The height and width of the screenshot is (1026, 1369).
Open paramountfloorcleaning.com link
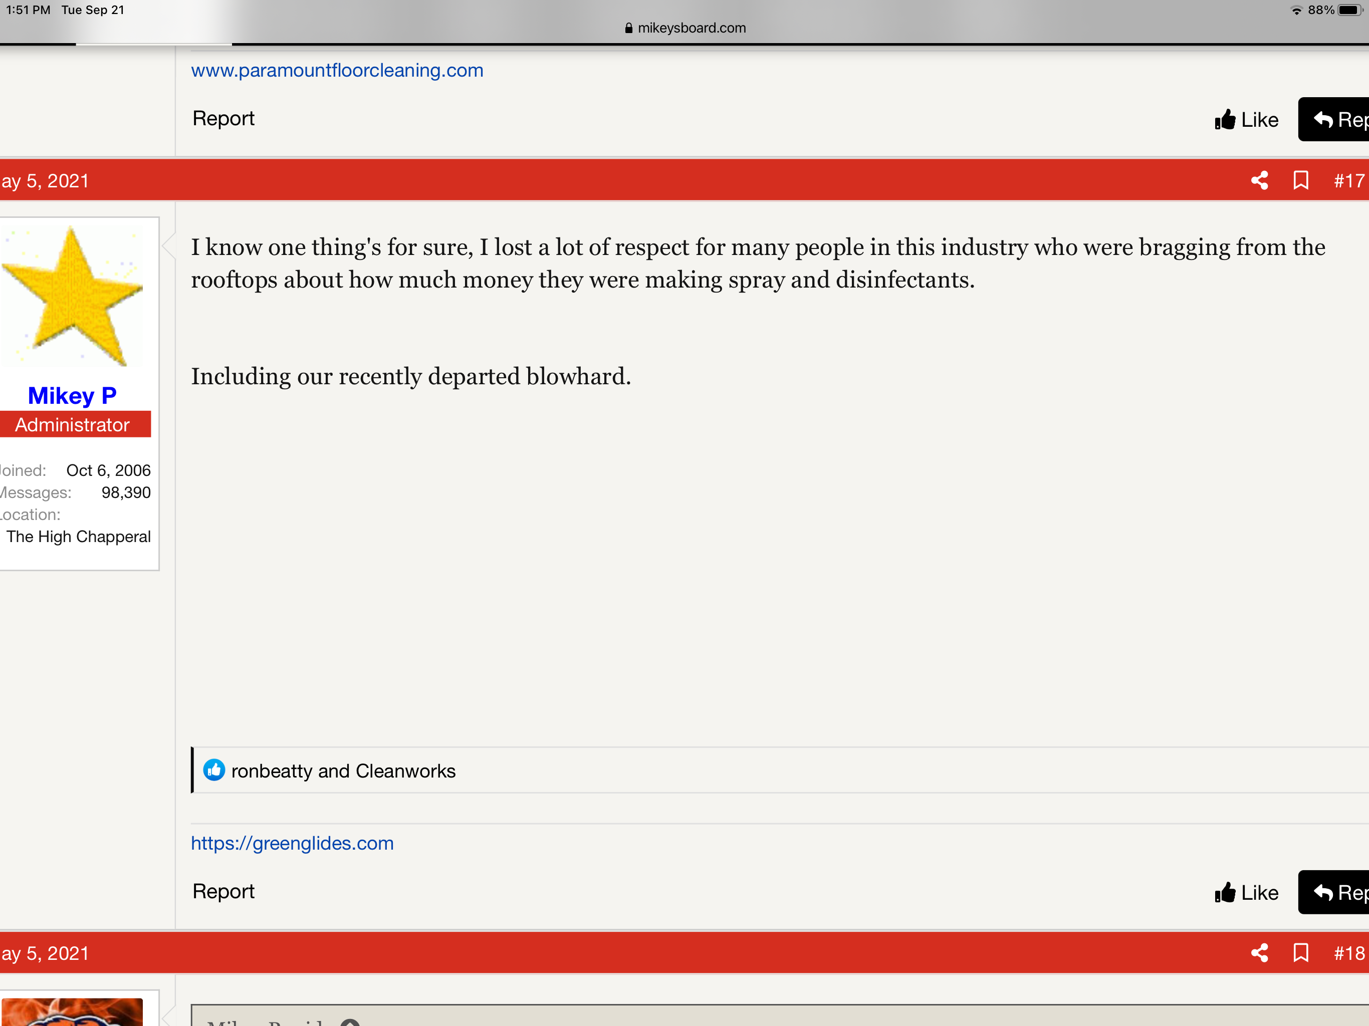pos(337,71)
